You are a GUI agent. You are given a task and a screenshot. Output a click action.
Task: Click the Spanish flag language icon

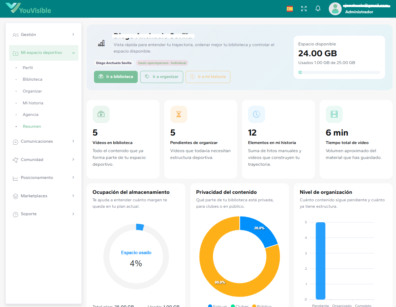click(x=289, y=9)
